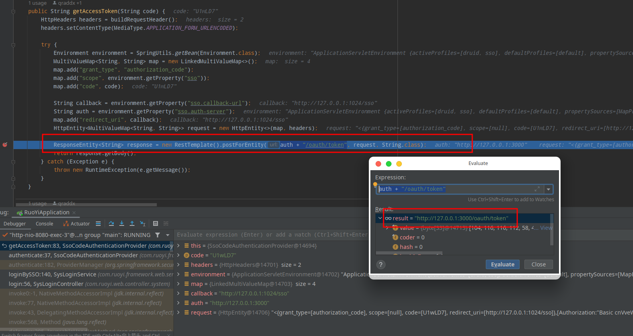Switch to the Console tab

point(44,224)
